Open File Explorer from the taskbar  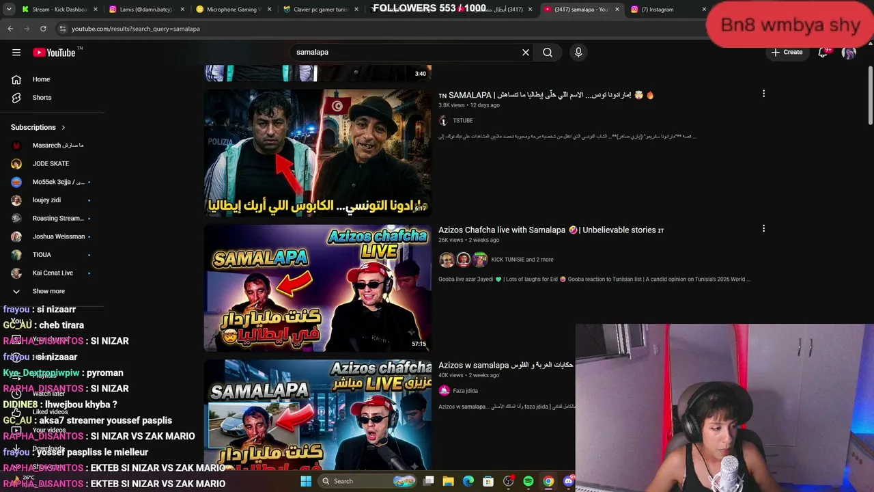pyautogui.click(x=449, y=481)
